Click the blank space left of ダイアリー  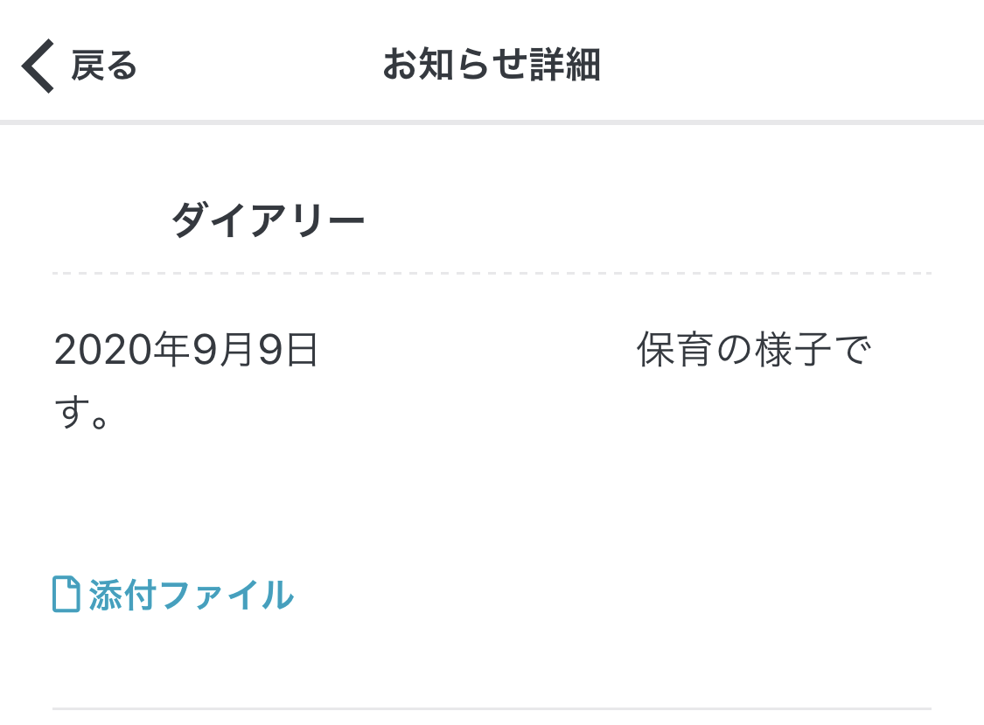coord(112,220)
